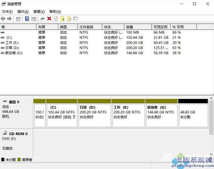Screen dimensions: 214x169
Task: Sort by the 状态 column header
Action: tap(113, 27)
